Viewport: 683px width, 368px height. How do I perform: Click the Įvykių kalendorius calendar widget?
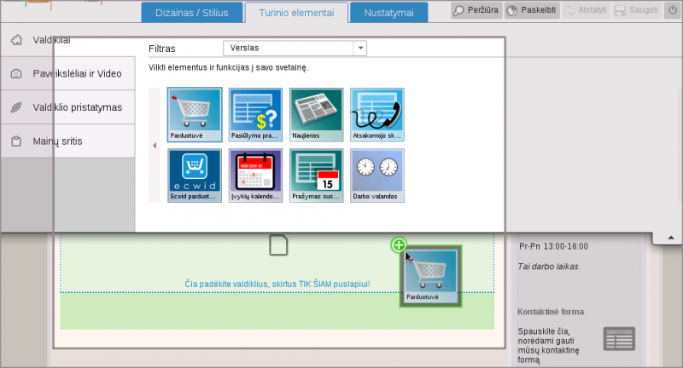click(255, 175)
